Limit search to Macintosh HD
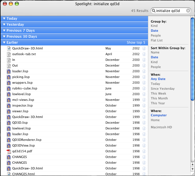Screen dimensions: 195x176 (161, 127)
